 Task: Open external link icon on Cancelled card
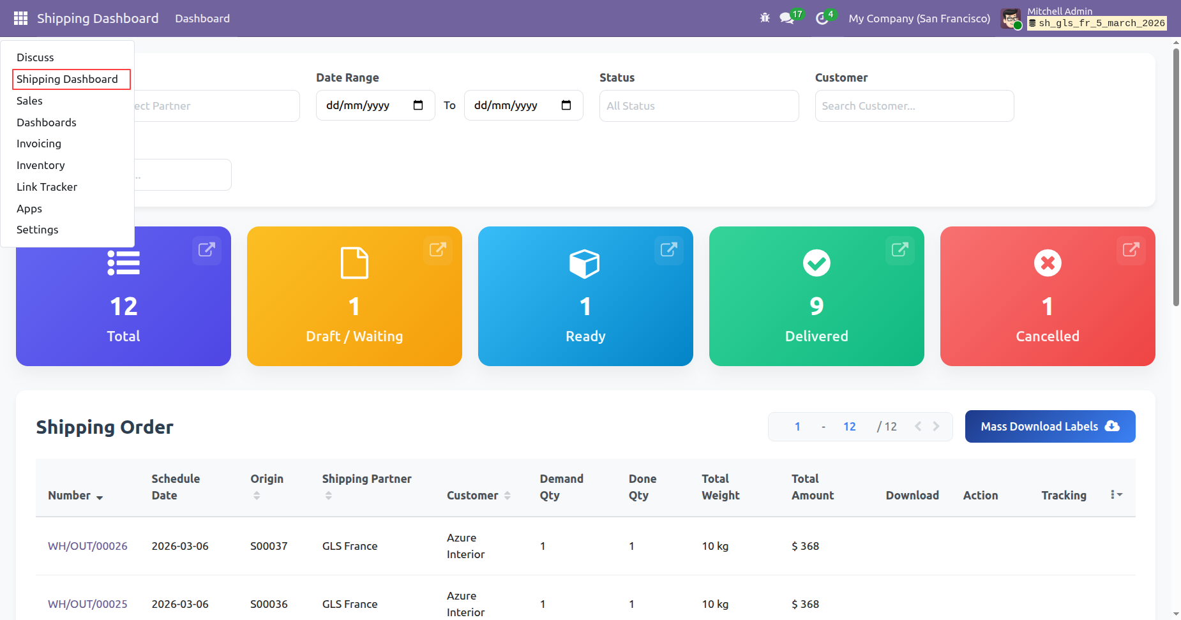tap(1131, 249)
